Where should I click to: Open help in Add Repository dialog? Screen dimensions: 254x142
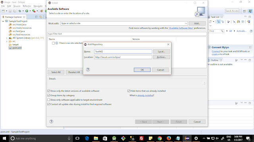click(88, 69)
